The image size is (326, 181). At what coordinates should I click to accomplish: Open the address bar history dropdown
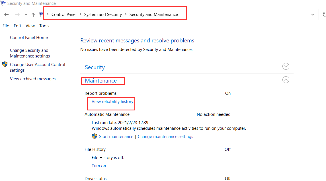point(313,15)
